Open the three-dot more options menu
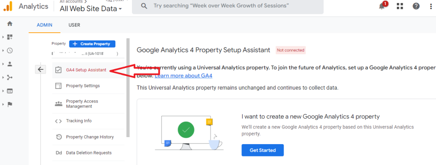Screen dimensions: 436x165 click(431, 6)
